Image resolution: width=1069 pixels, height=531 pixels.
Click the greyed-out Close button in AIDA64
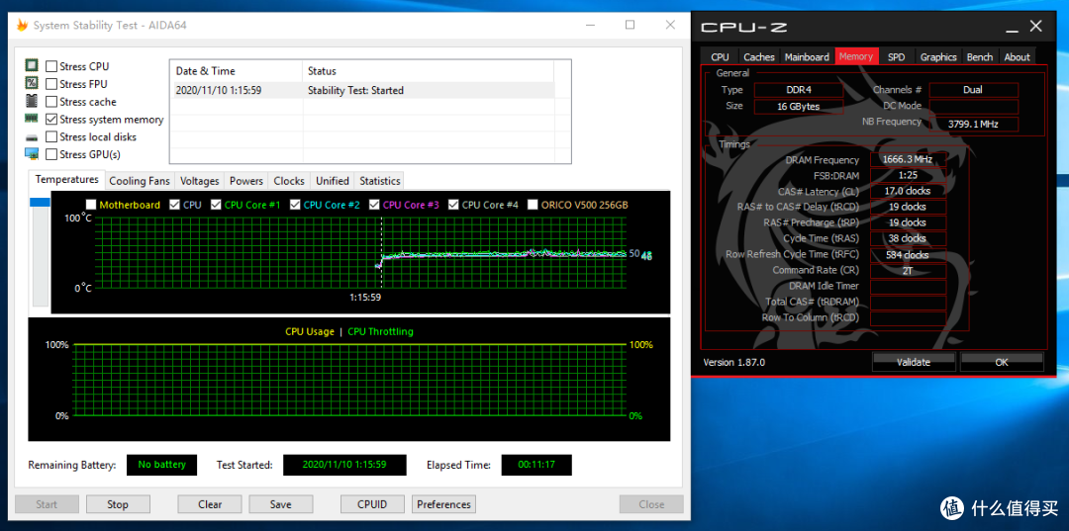click(651, 504)
